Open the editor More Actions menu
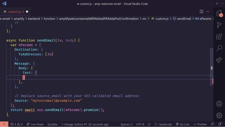The height and width of the screenshot is (127, 225). 208,12
